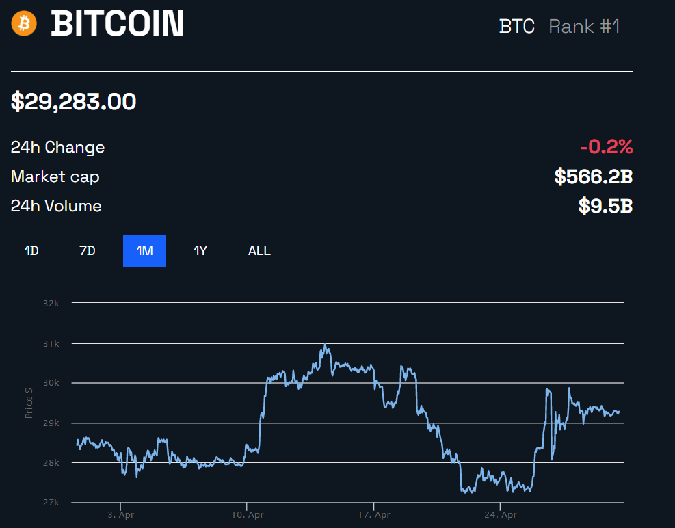Click the BITCOIN title heading
Viewport: 675px width, 528px height.
click(118, 24)
